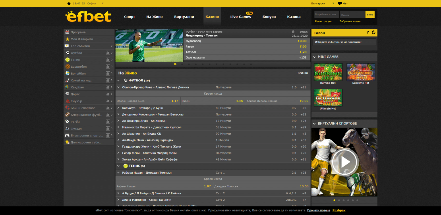Bet on Лудогорец at 10.00 odds
This screenshot has width=441, height=215.
pos(247,41)
